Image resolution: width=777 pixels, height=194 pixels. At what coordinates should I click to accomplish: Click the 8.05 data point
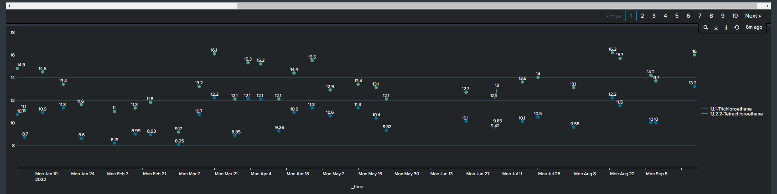[179, 144]
